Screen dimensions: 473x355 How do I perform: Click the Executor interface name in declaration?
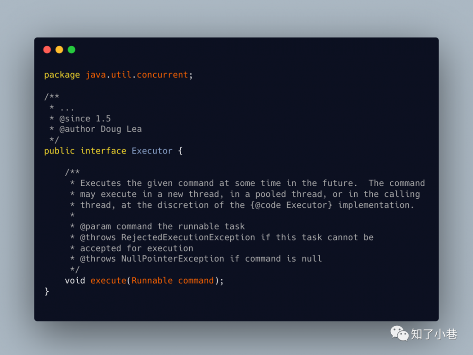[152, 151]
